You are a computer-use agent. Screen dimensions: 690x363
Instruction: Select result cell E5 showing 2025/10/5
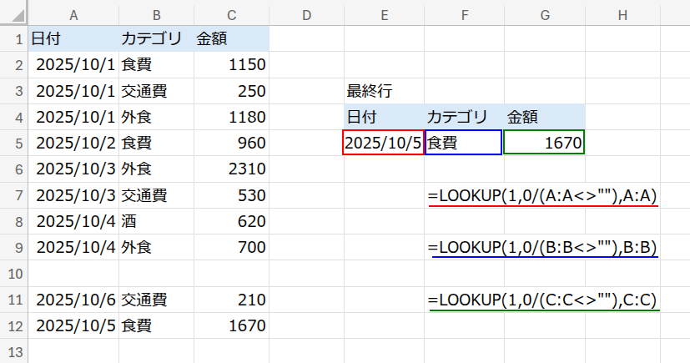tap(384, 143)
